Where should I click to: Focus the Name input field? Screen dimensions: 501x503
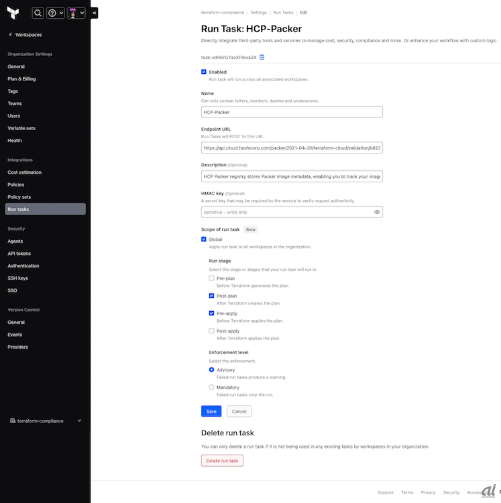[x=292, y=112]
